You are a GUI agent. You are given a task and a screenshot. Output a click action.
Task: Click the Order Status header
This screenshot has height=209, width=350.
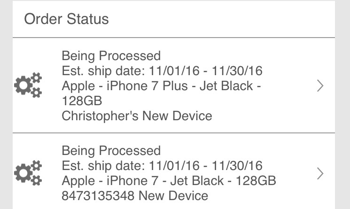tap(66, 19)
